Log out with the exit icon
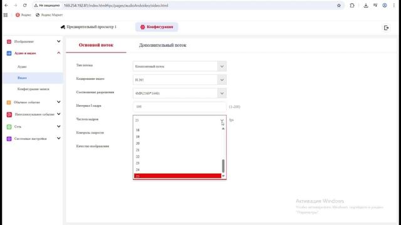The width and height of the screenshot is (401, 225). pyautogui.click(x=386, y=27)
